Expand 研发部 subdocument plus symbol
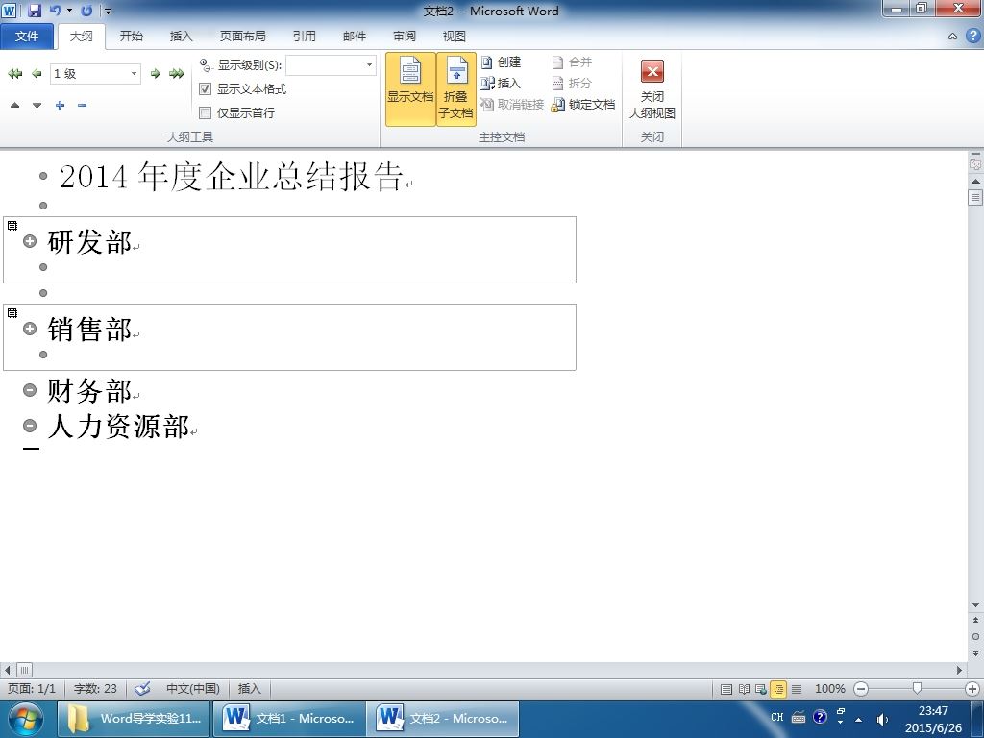Viewport: 984px width, 738px height. [x=30, y=241]
